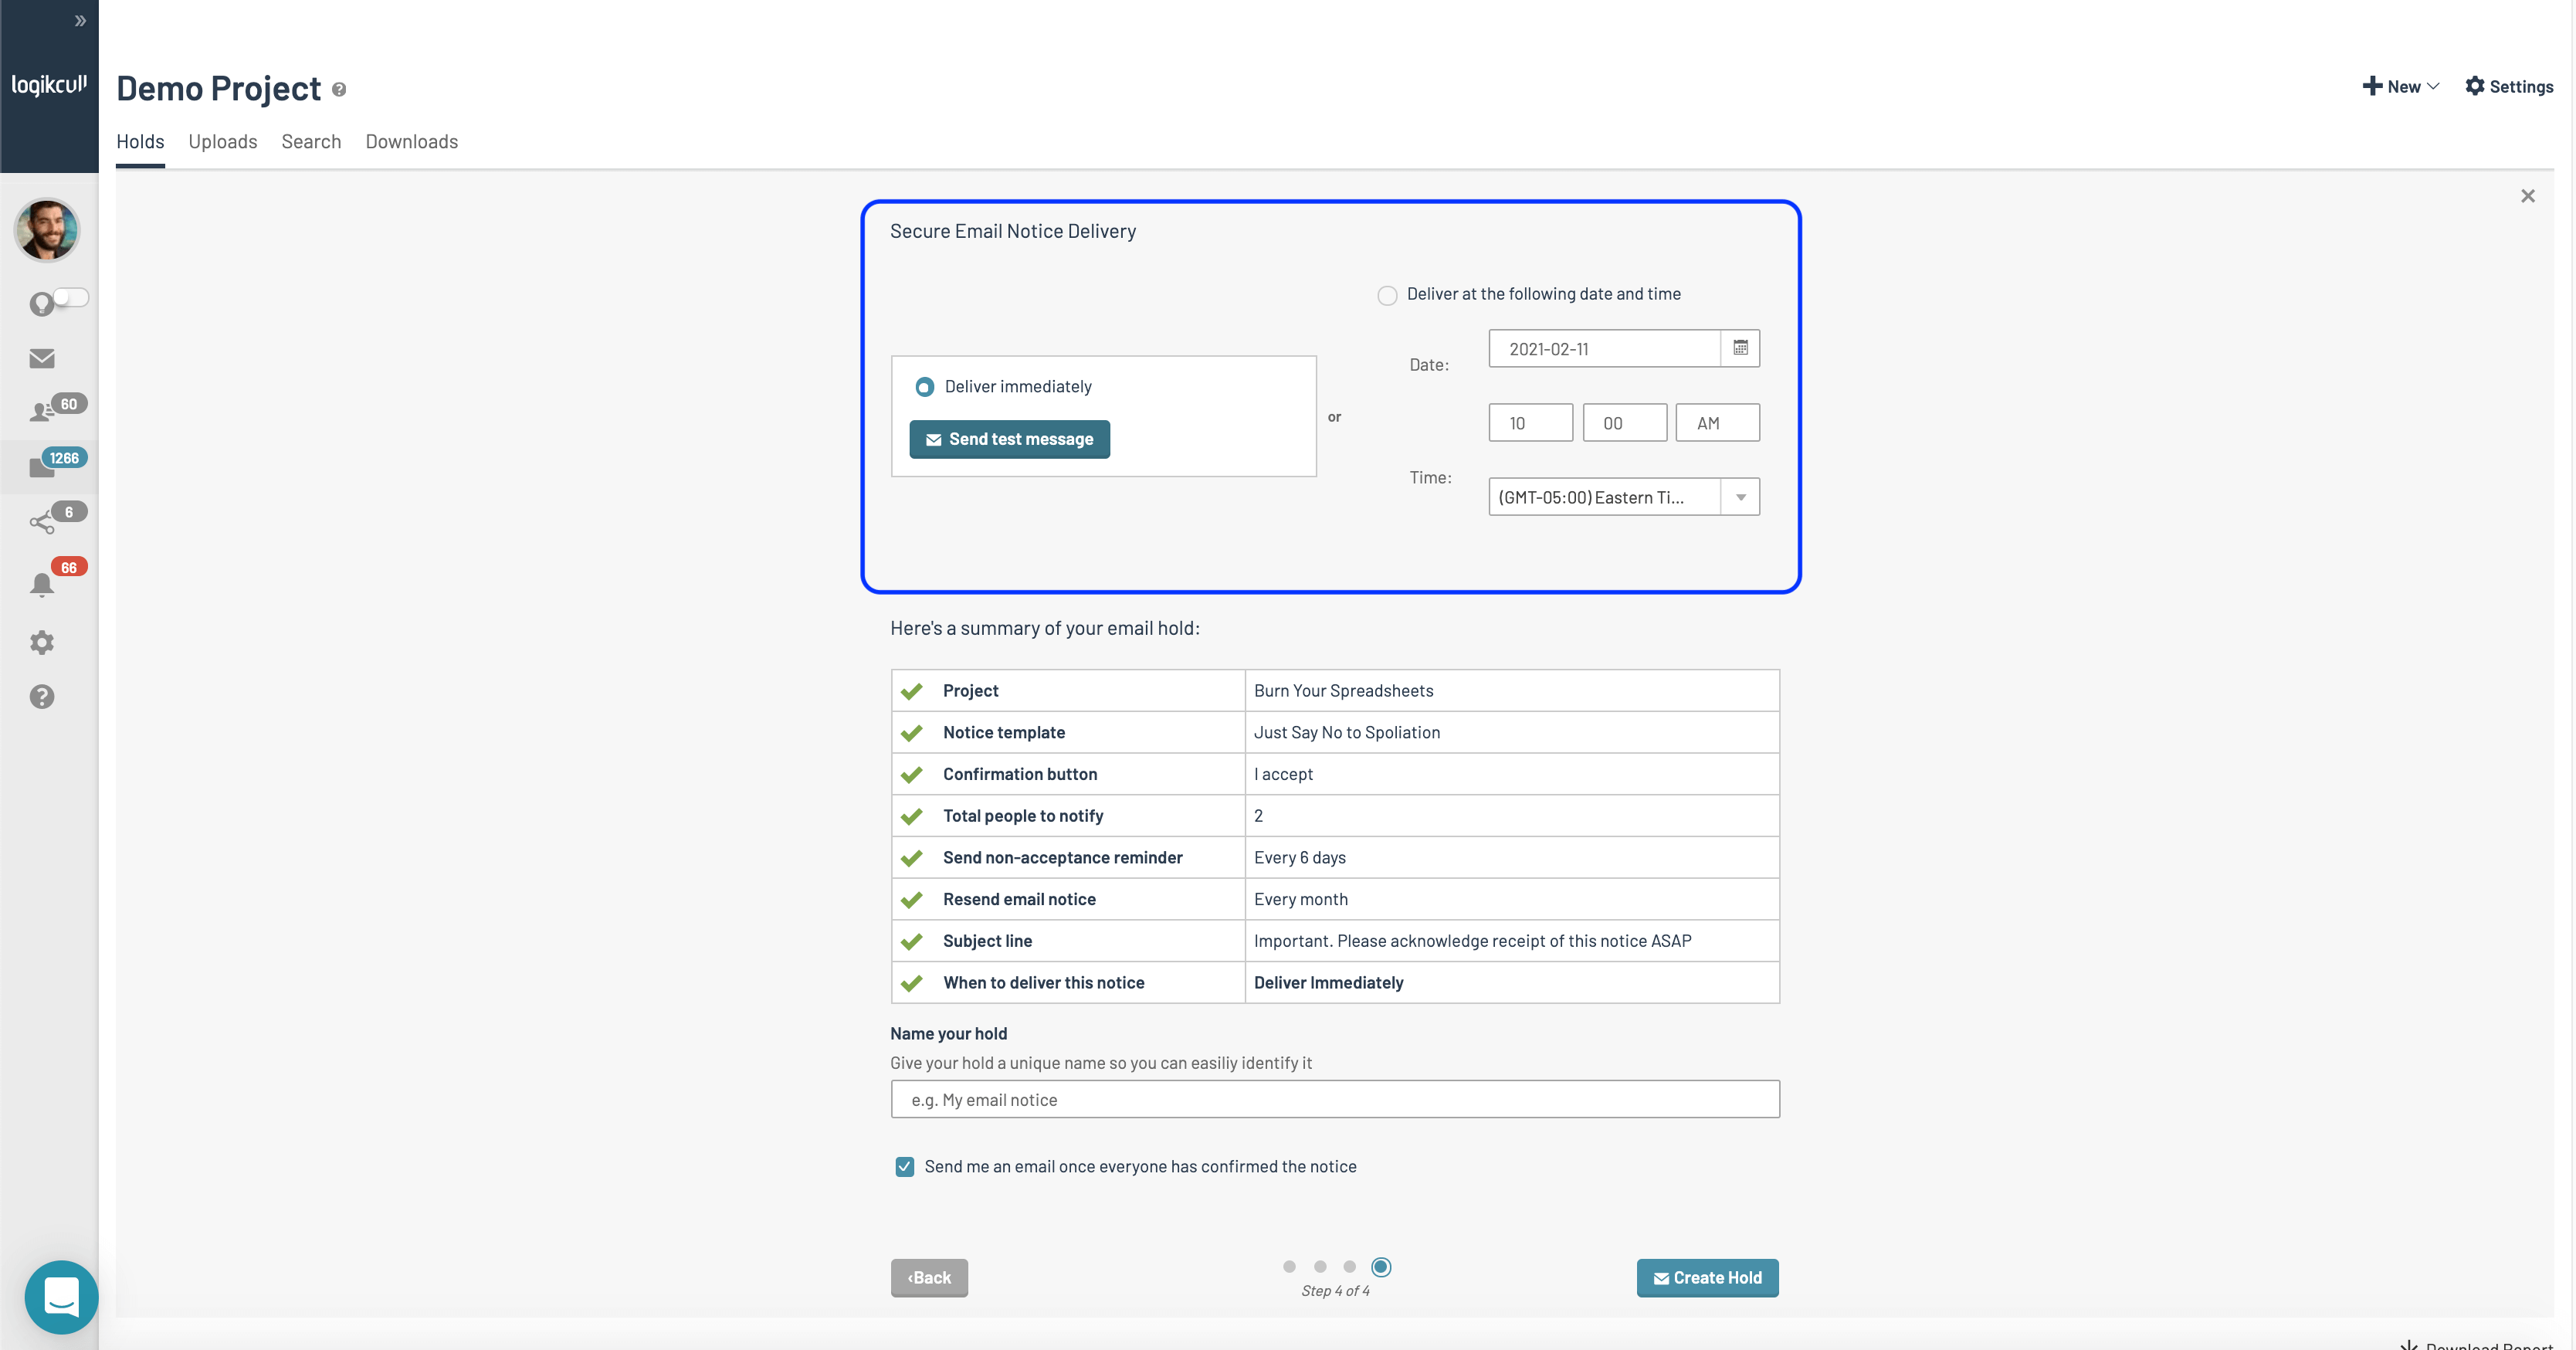Switch to the Downloads tab
Screen dimensions: 2576x1350
(411, 142)
